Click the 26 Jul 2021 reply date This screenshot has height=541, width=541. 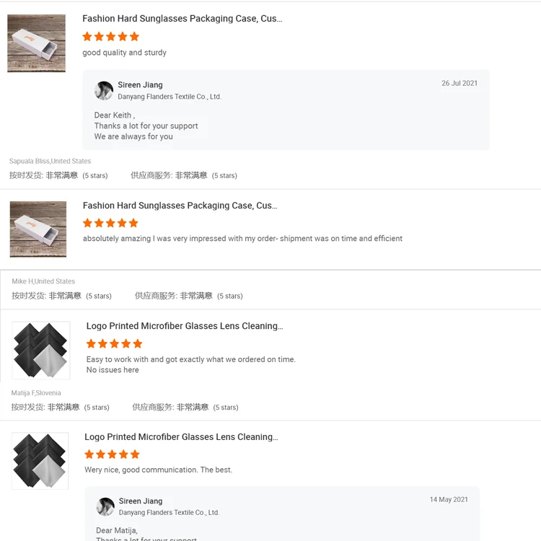[x=459, y=84]
